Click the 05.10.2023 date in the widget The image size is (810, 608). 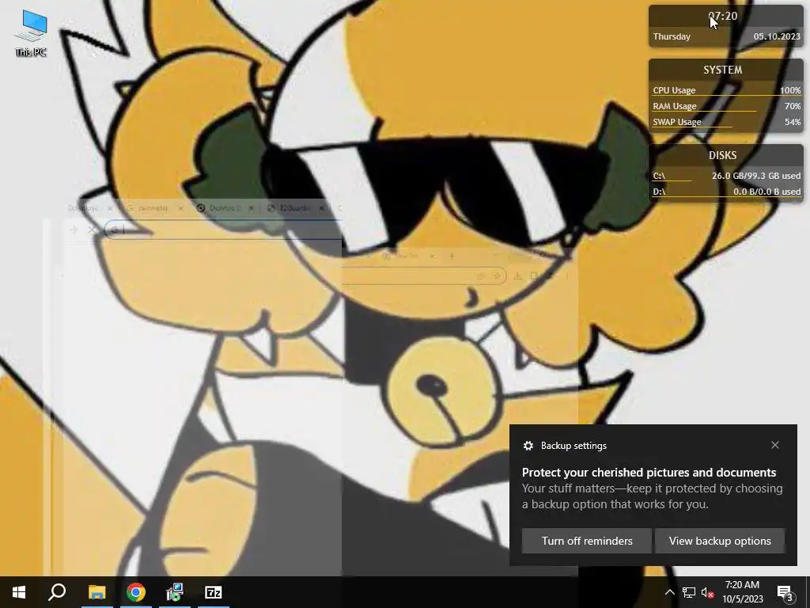777,36
